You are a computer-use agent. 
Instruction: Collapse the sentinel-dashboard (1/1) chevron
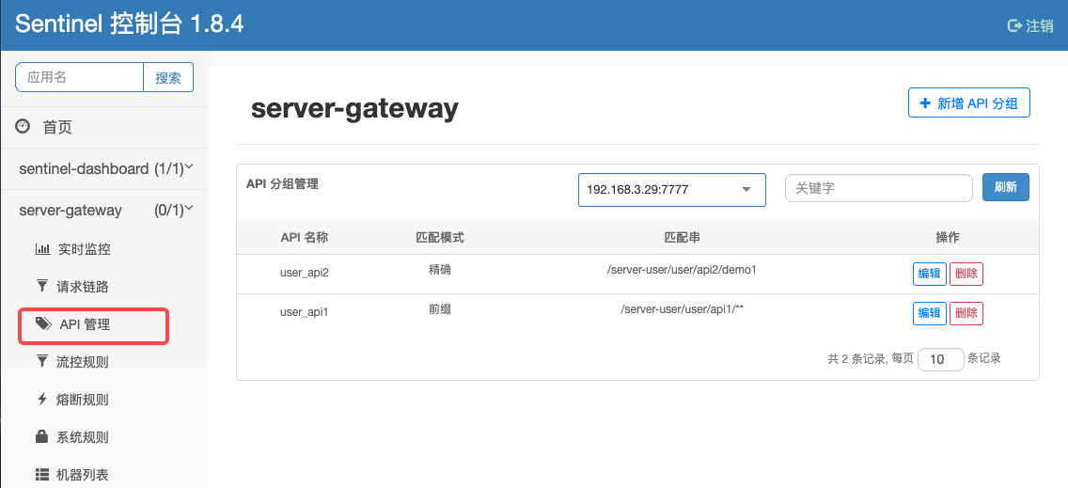coord(189,167)
